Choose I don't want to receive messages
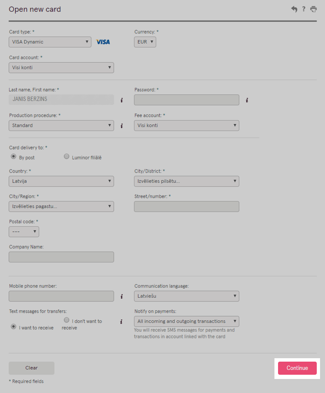This screenshot has width=325, height=393. tap(66, 319)
